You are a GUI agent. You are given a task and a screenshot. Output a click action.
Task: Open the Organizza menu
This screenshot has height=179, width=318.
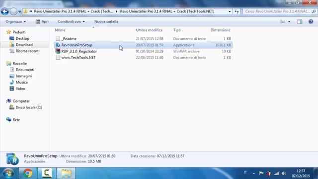tap(15, 21)
